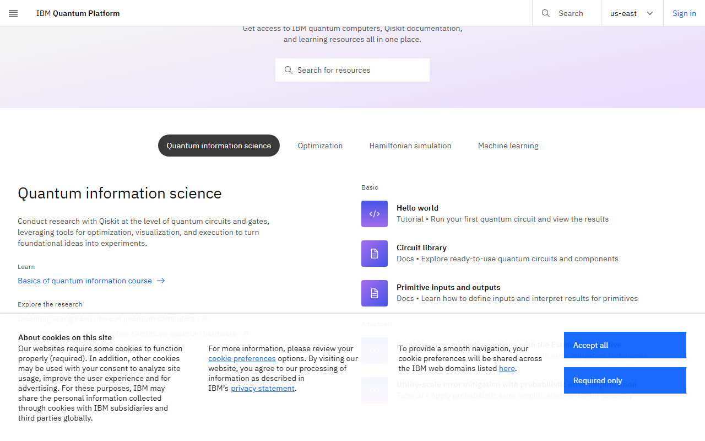Viewport: 705px width, 441px height.
Task: Click the magnifier icon in resources search
Action: 289,70
